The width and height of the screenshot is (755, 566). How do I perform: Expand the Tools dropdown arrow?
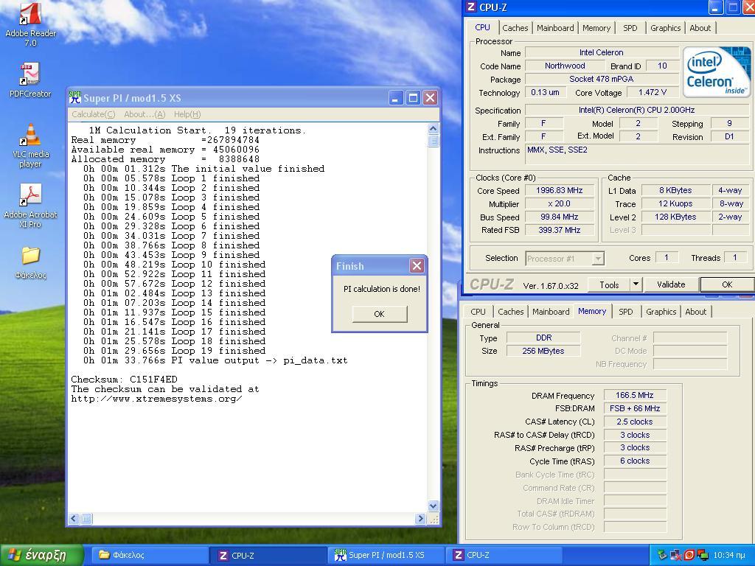(x=636, y=284)
